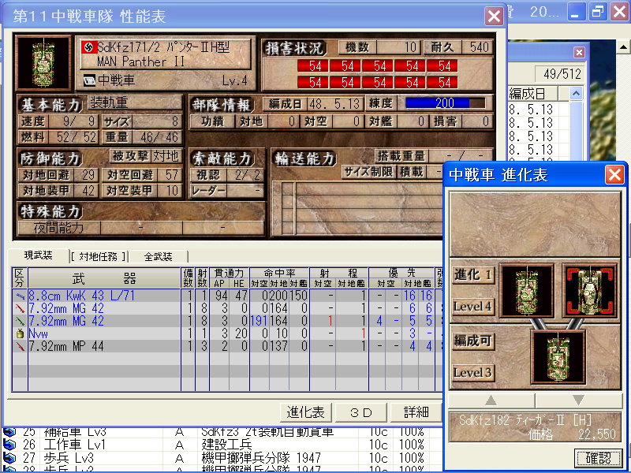Switch to the 現武装 tab
The width and height of the screenshot is (631, 473).
click(x=38, y=256)
